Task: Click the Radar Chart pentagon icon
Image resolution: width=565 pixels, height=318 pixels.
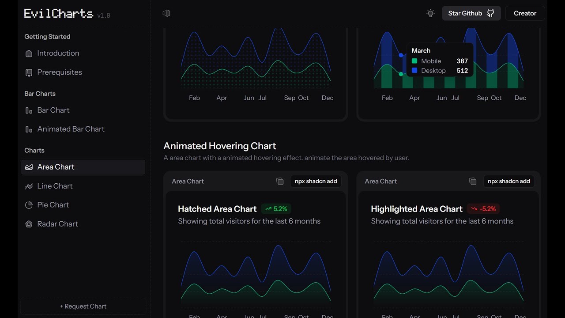Action: pos(29,224)
